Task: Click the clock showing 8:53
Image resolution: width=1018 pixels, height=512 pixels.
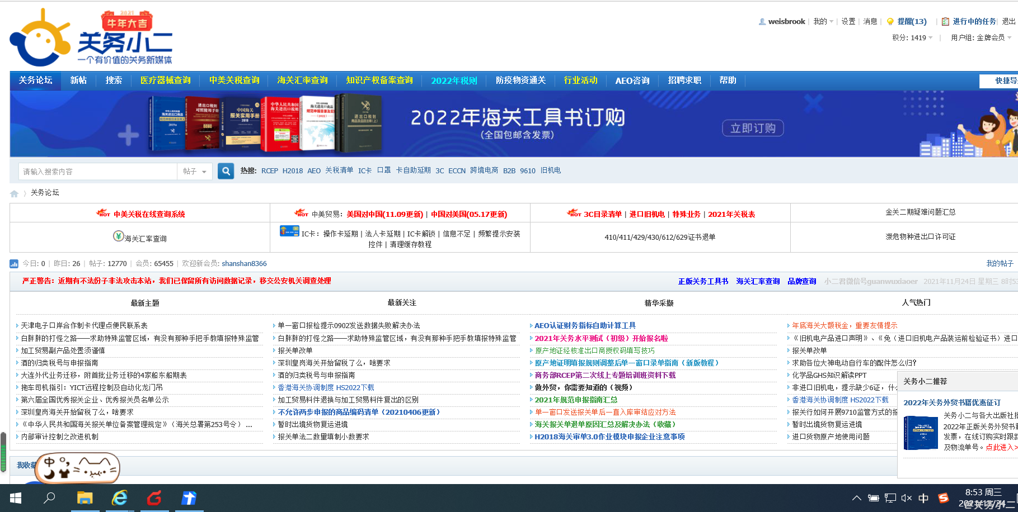Action: (983, 492)
